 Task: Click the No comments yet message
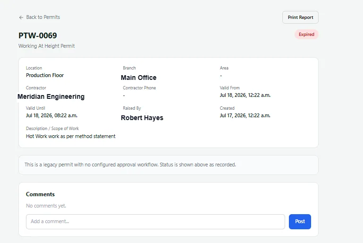[x=46, y=206]
